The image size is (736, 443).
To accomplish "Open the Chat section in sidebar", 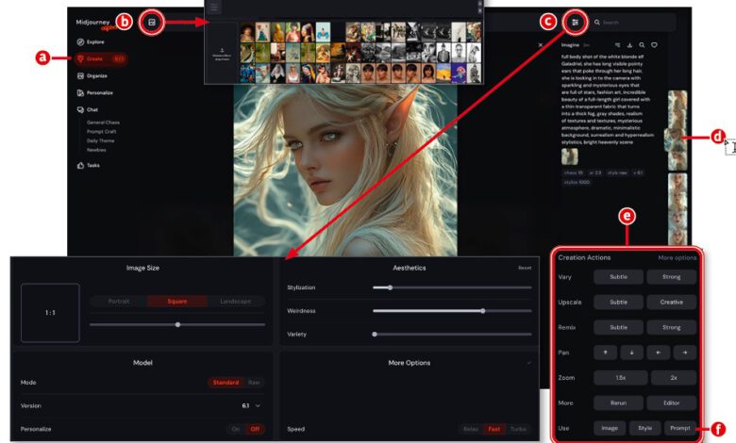I will pos(88,109).
